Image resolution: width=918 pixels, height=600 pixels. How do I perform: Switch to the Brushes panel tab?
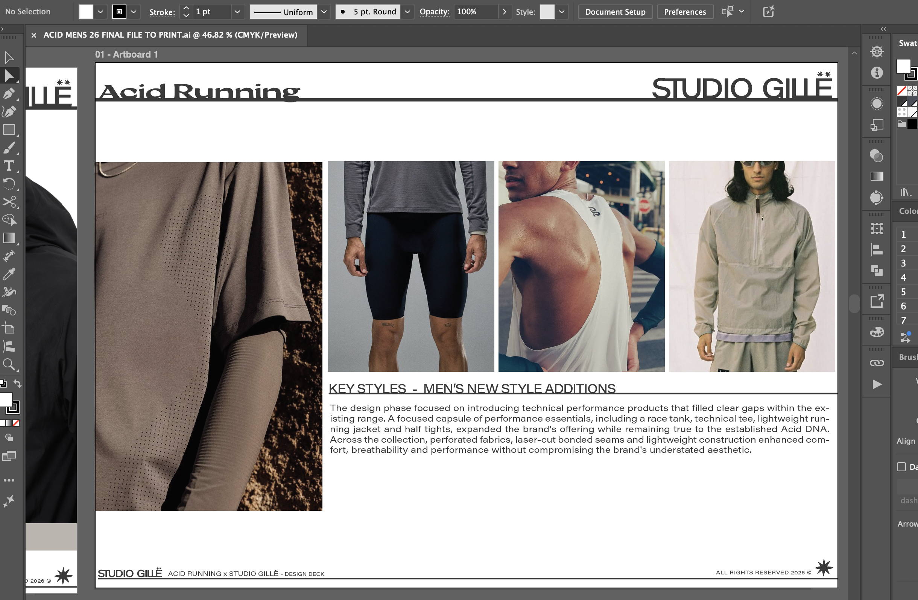tap(908, 357)
